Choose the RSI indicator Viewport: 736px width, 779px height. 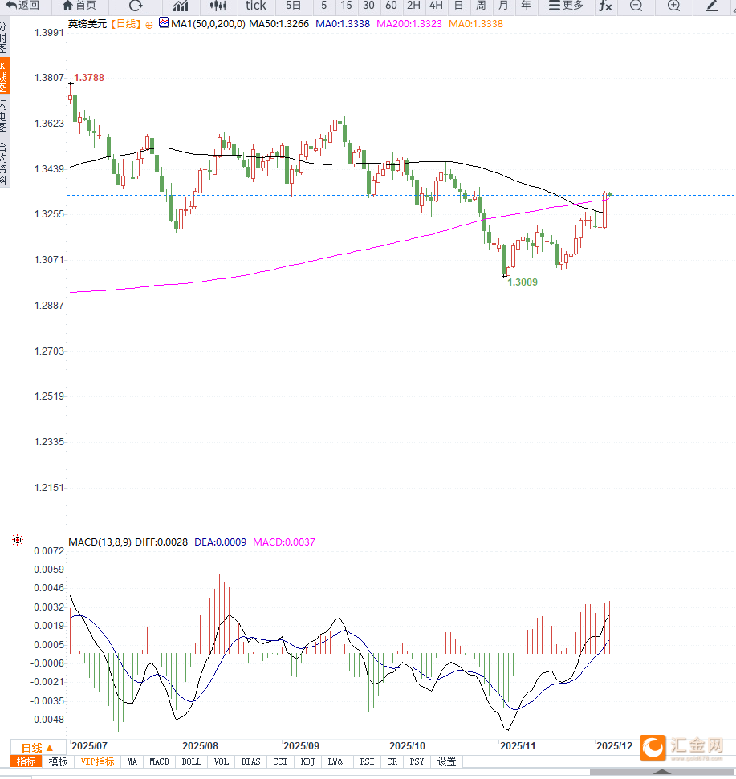pos(368,761)
